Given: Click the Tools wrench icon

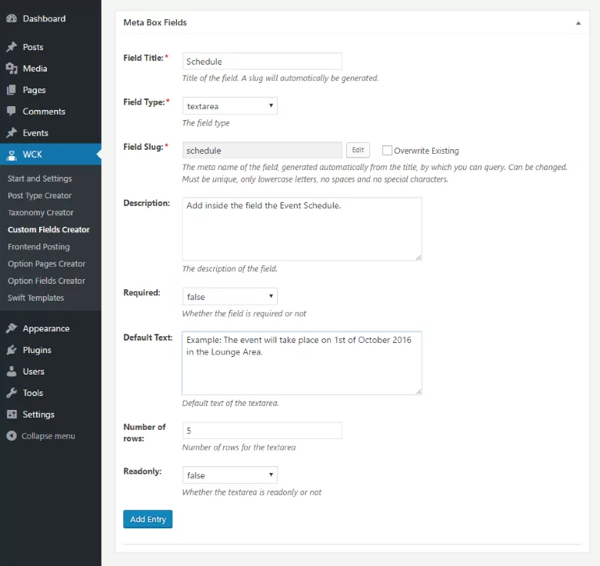Looking at the screenshot, I should (12, 393).
